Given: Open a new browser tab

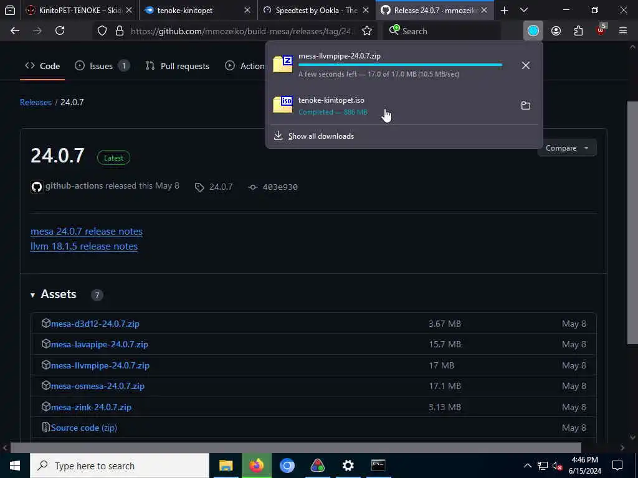Looking at the screenshot, I should pyautogui.click(x=504, y=10).
